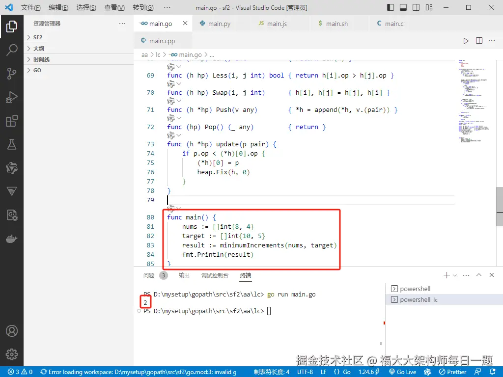
Task: Open new terminal profile dropdown
Action: point(454,275)
